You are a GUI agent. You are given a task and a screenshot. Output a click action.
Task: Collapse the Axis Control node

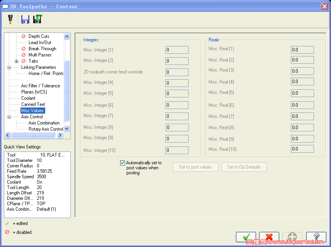pos(9,117)
